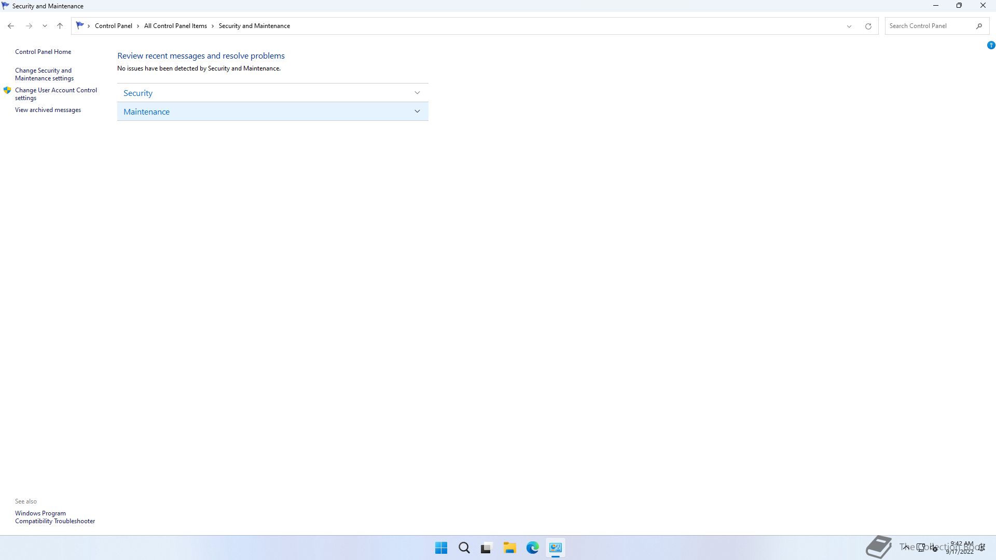Click the Forward navigation arrow
Viewport: 996px width, 560px height.
tap(29, 26)
